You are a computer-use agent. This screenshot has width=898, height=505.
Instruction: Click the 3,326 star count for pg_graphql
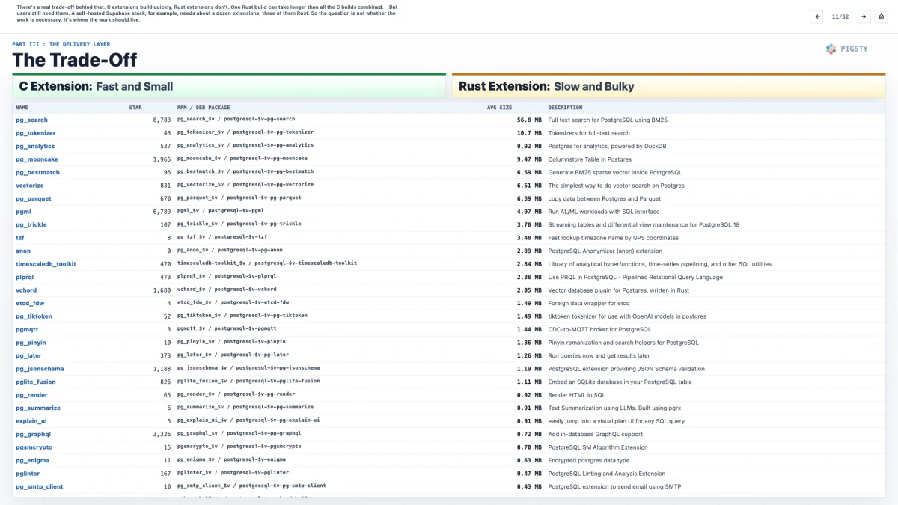pyautogui.click(x=162, y=434)
